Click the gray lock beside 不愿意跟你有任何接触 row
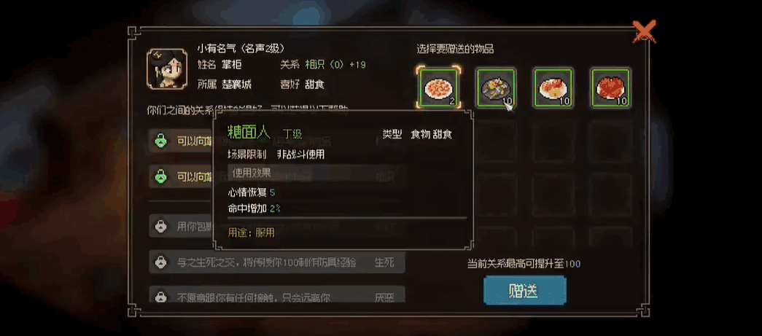Image resolution: width=762 pixels, height=336 pixels. 160,297
